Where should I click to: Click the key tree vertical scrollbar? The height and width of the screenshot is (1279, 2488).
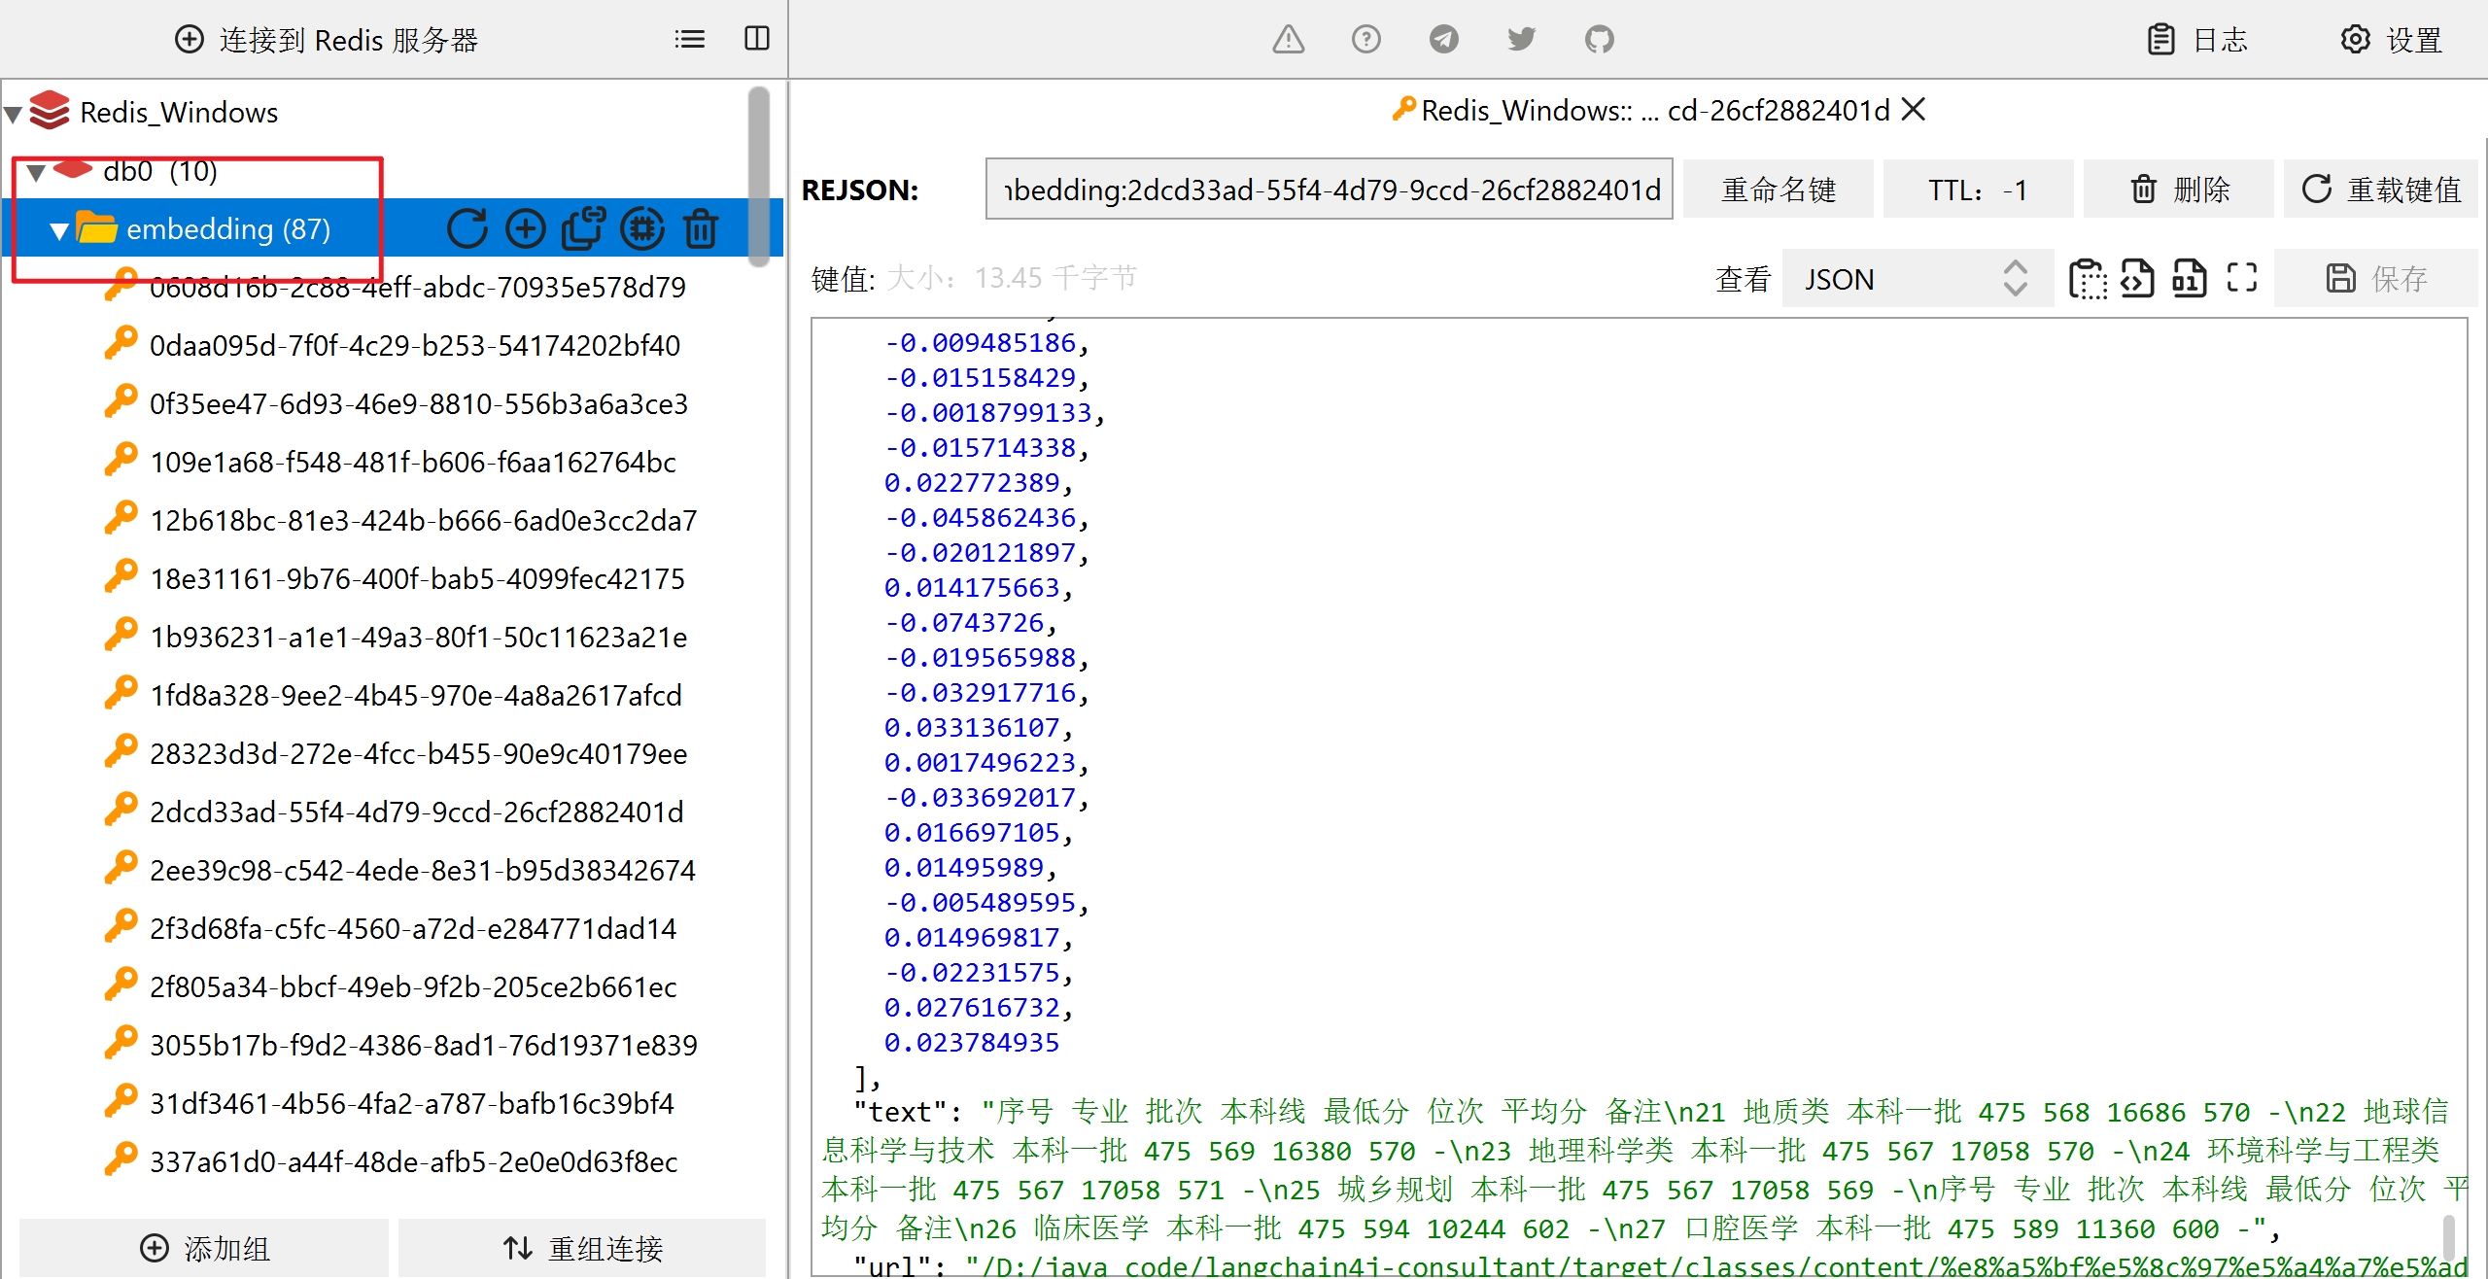[x=759, y=175]
